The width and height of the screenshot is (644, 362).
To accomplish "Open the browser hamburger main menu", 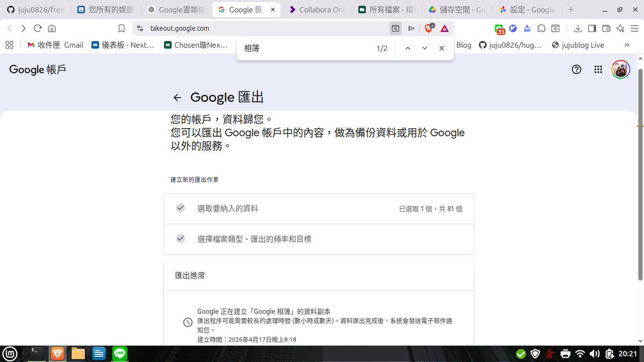I will point(635,28).
